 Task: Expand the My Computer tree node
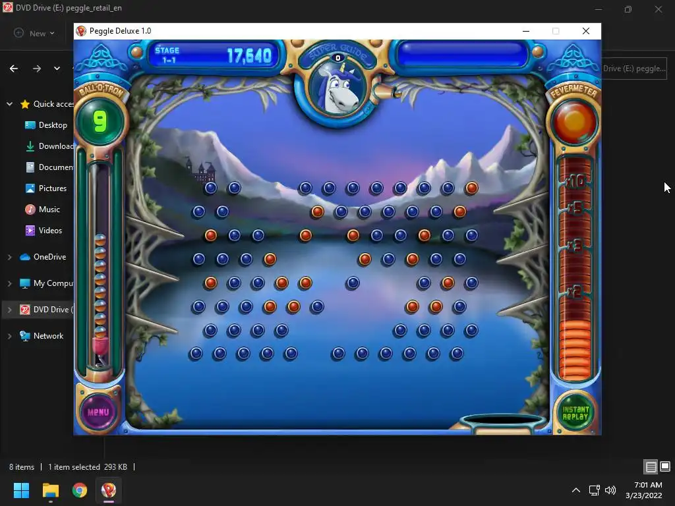click(9, 283)
